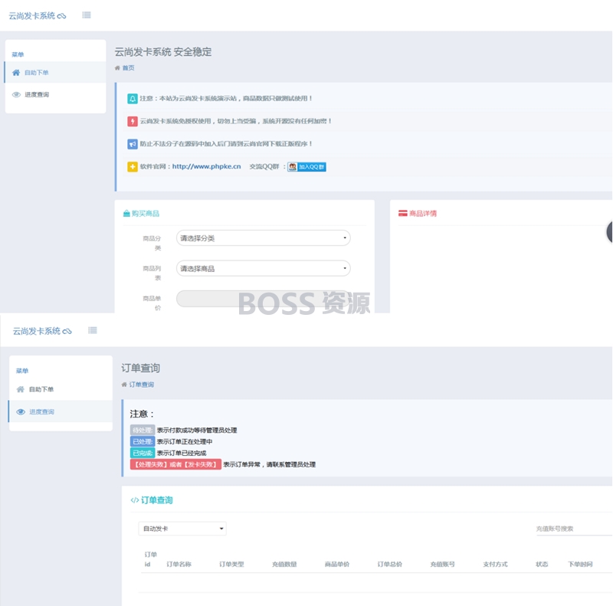
Task: Click the 待处理 status label
Action: [x=143, y=430]
